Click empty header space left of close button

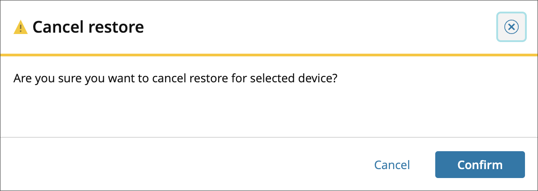pos(314,27)
